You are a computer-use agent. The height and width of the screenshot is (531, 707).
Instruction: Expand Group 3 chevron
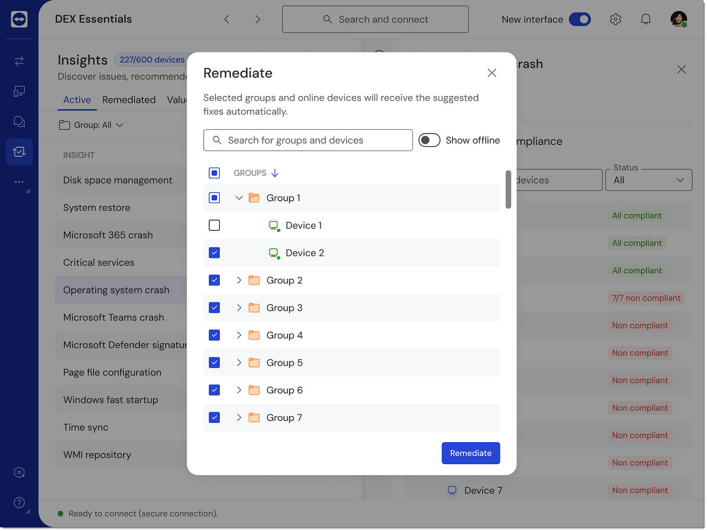coord(239,307)
